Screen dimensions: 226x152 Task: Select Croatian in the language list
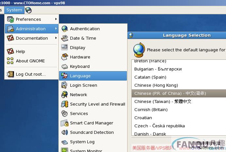pyautogui.click(x=179, y=118)
